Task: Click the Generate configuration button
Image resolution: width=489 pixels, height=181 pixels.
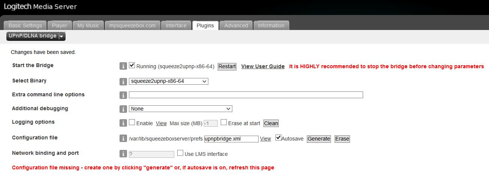Action: pyautogui.click(x=319, y=139)
